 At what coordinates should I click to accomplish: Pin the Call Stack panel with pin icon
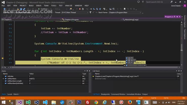click(179, 71)
